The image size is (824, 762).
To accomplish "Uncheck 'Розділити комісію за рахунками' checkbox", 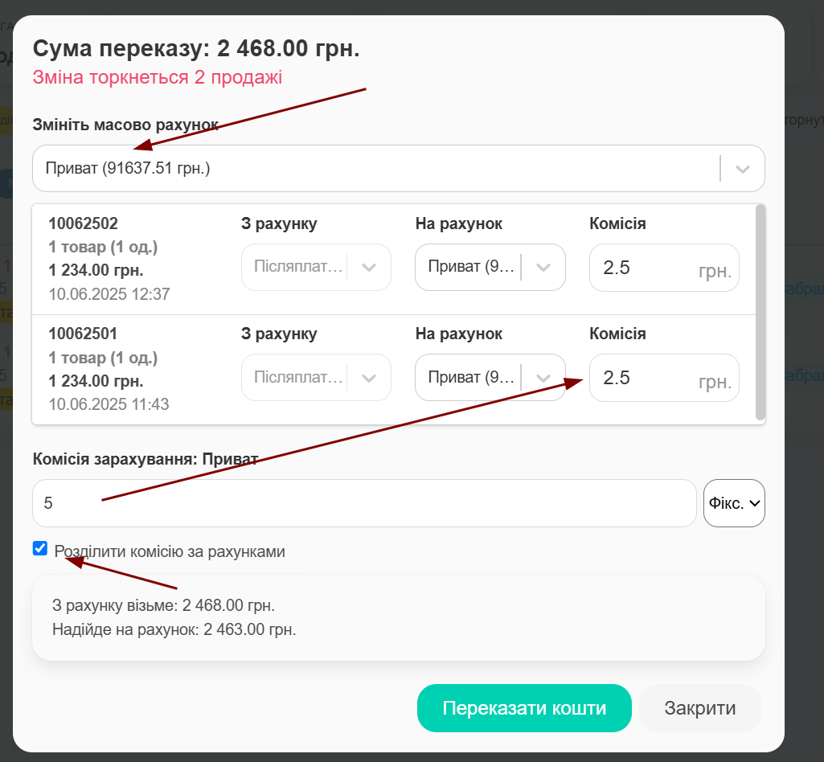I will pos(40,549).
